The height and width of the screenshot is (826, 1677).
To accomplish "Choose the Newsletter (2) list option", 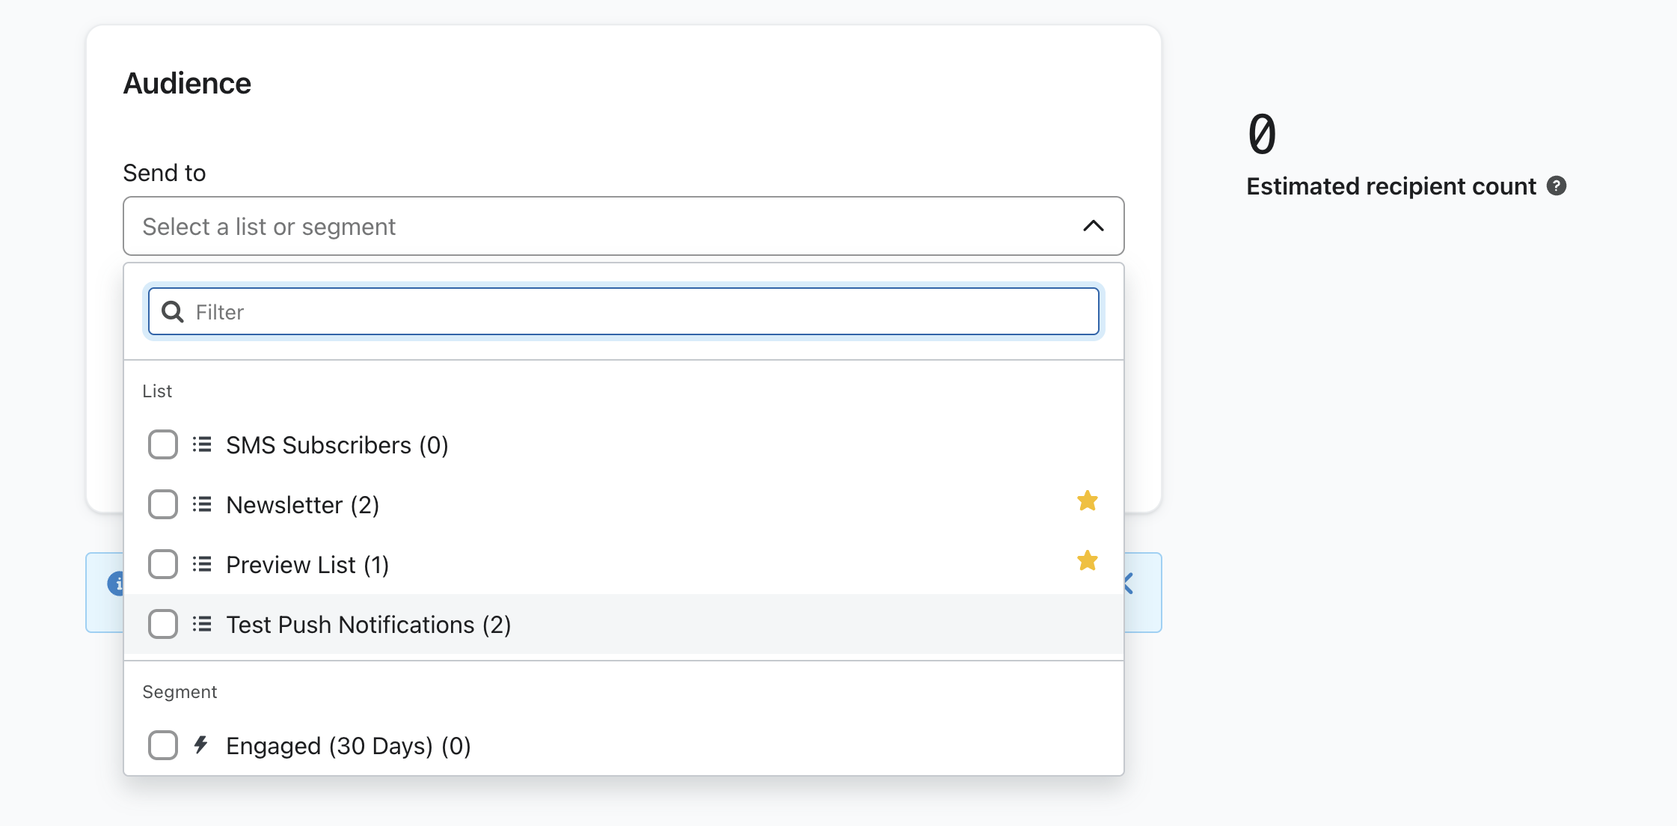I will (303, 505).
